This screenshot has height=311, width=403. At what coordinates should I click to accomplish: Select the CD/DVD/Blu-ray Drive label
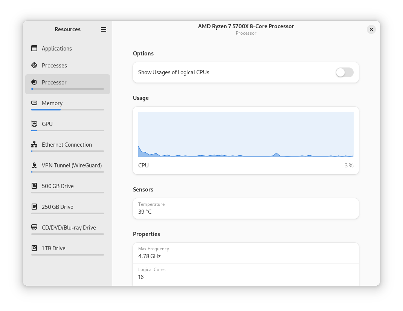pyautogui.click(x=69, y=228)
